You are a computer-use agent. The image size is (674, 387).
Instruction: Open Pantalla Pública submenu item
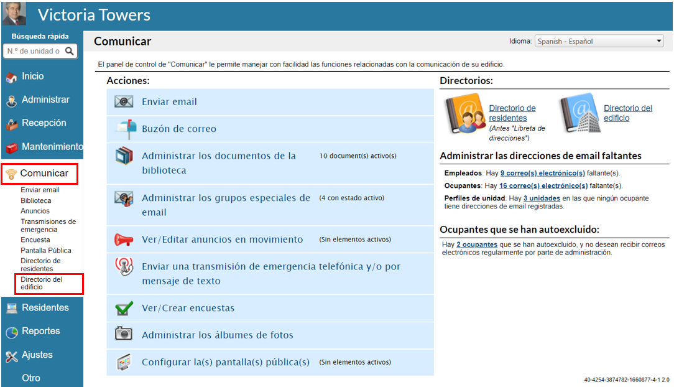pos(46,250)
